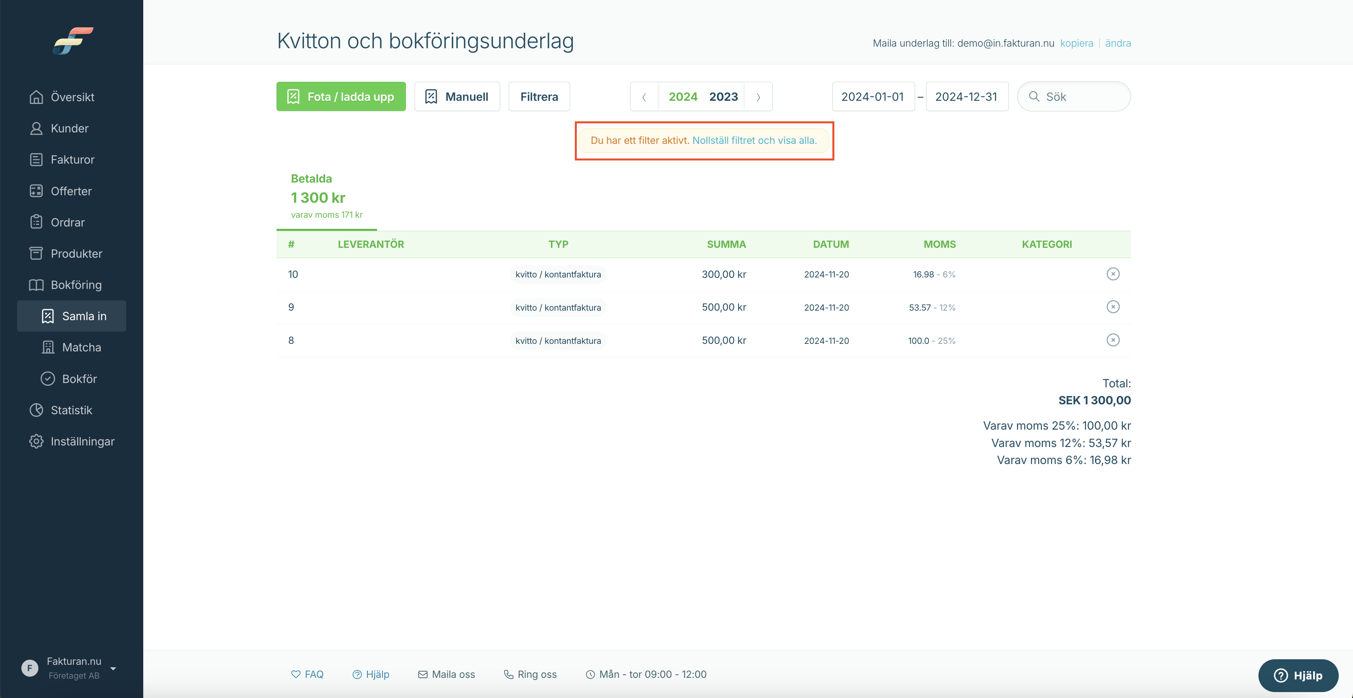1353x698 pixels.
Task: Select the Betalda tab
Action: tap(327, 197)
